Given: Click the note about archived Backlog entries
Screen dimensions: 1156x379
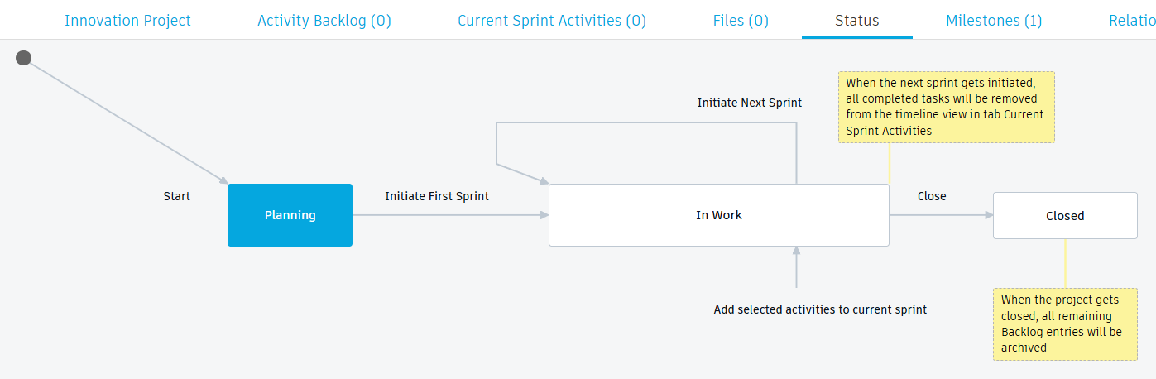Looking at the screenshot, I should (1064, 324).
